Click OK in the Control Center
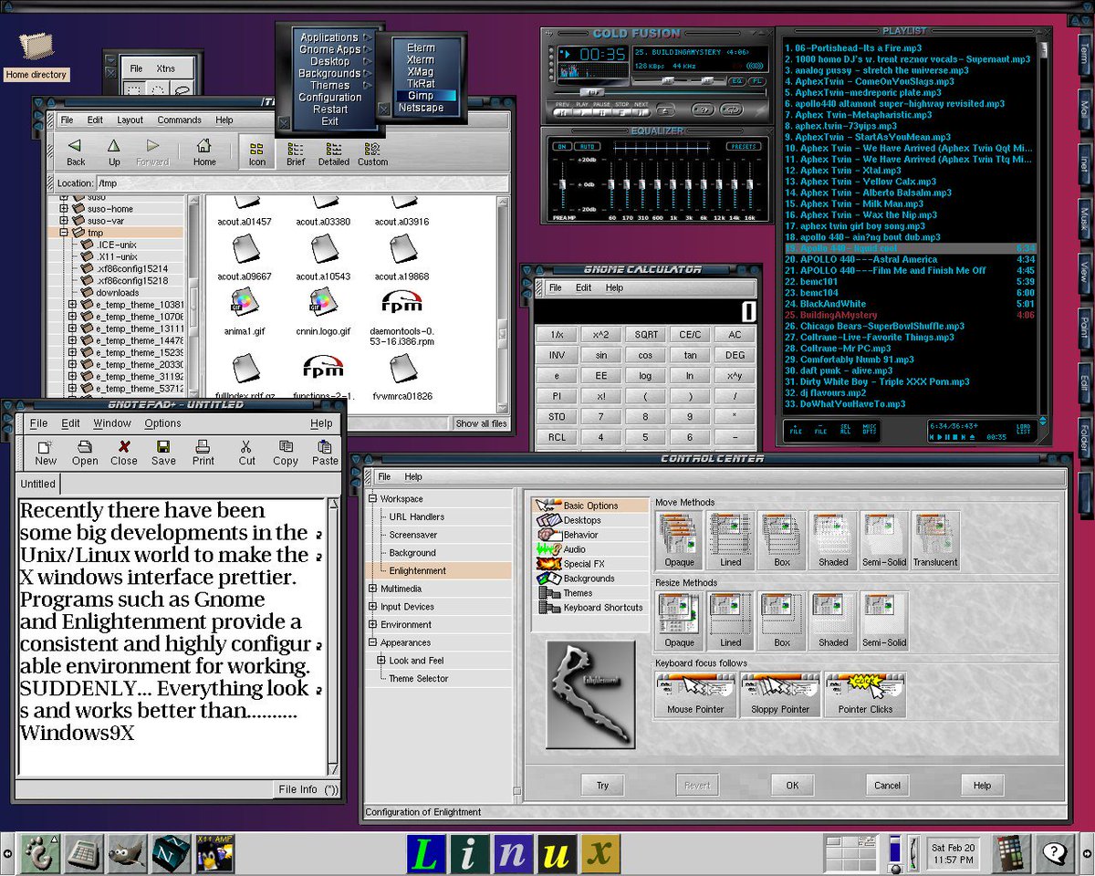 coord(791,785)
